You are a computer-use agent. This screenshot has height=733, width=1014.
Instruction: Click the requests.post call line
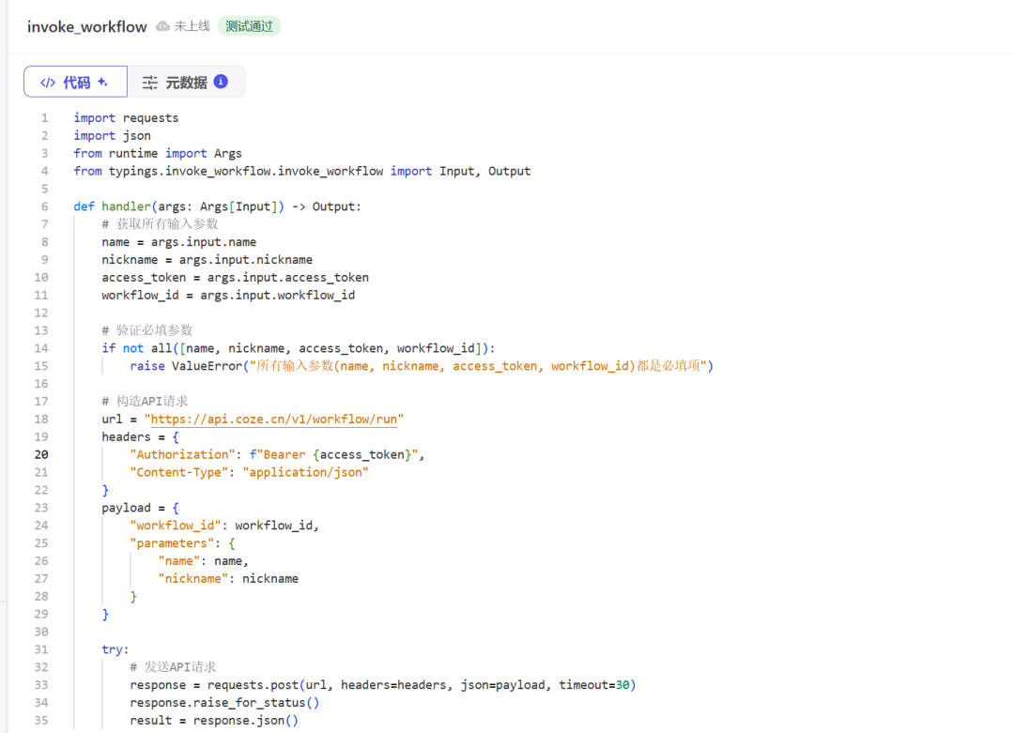[383, 685]
